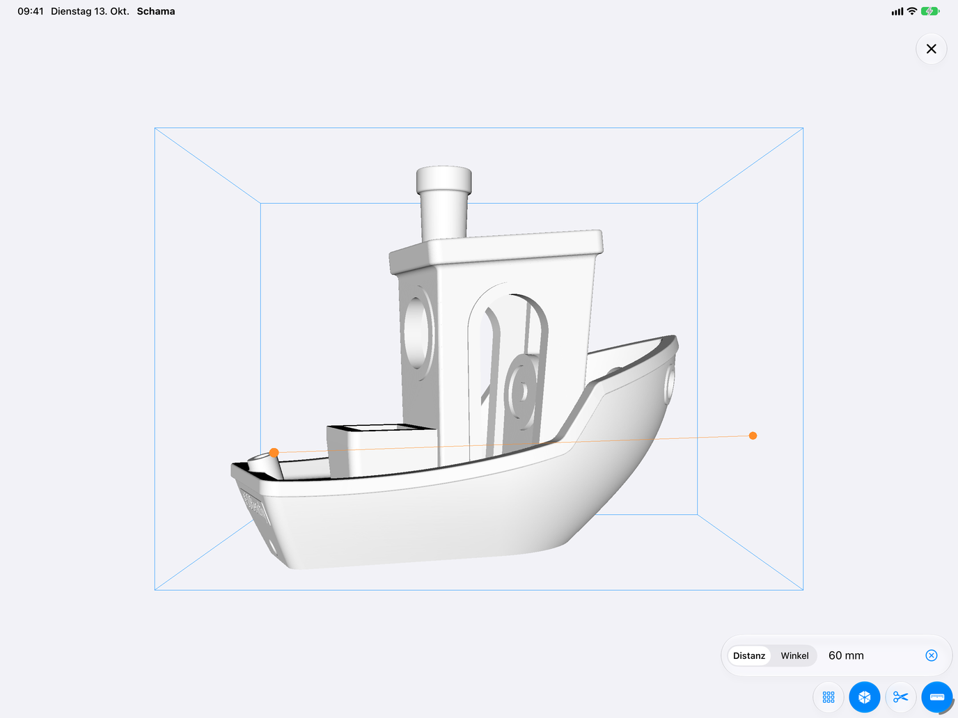The width and height of the screenshot is (958, 718).
Task: Switch to Winkel measurement mode
Action: pos(794,655)
